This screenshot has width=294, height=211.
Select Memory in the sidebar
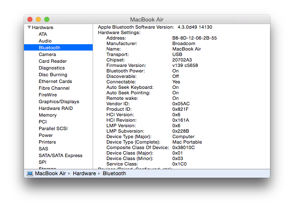(48, 115)
